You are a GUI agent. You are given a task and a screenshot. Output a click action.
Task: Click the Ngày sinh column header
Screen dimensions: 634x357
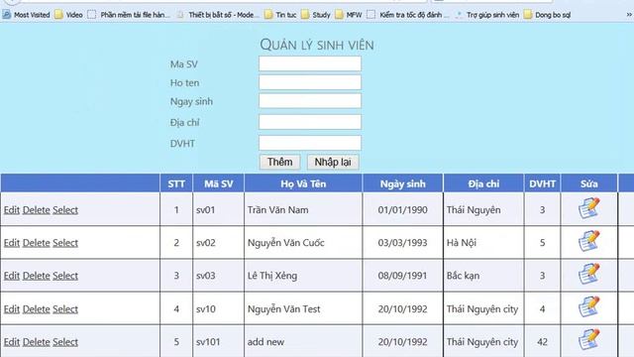click(403, 183)
